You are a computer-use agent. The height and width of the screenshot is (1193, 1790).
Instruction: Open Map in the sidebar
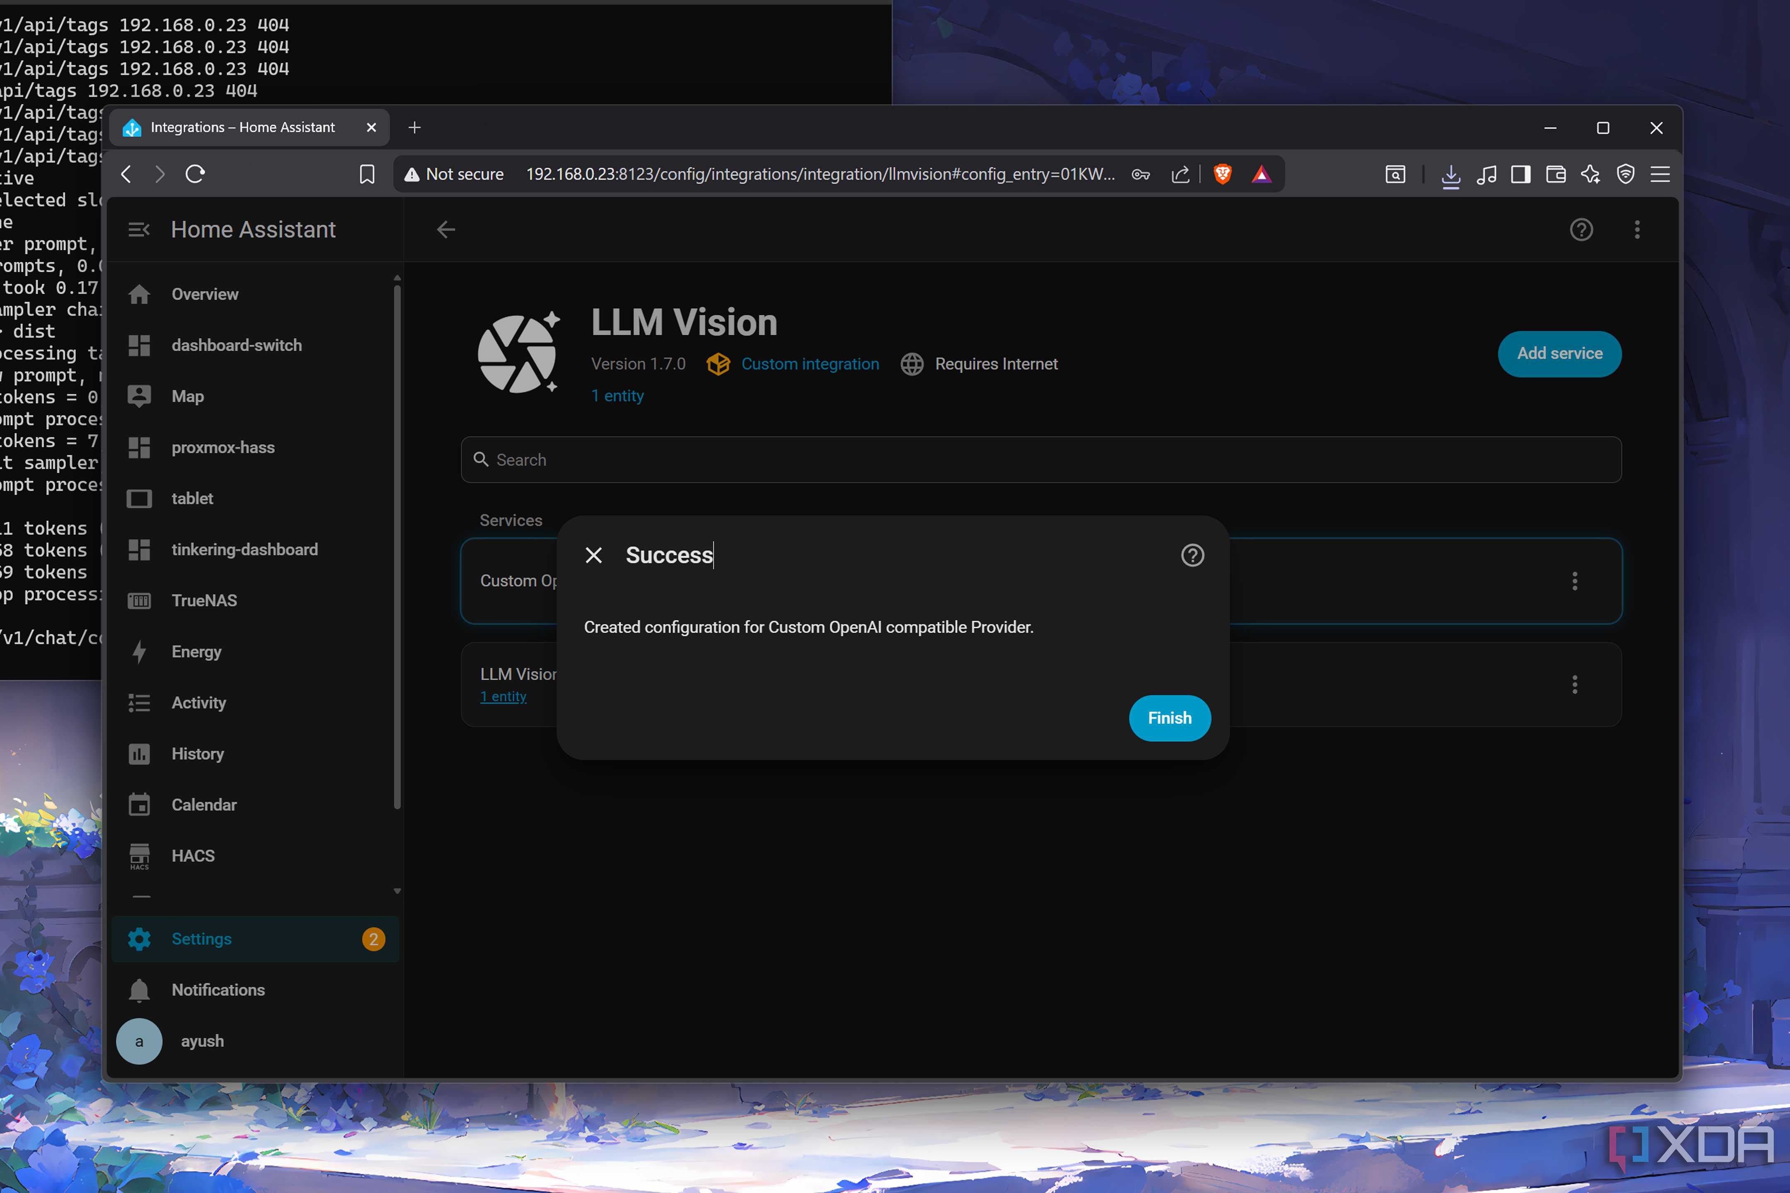point(255,396)
